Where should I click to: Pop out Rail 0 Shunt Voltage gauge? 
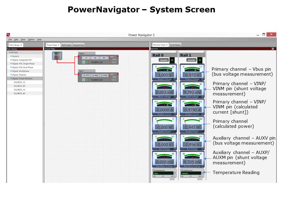pos(175,97)
